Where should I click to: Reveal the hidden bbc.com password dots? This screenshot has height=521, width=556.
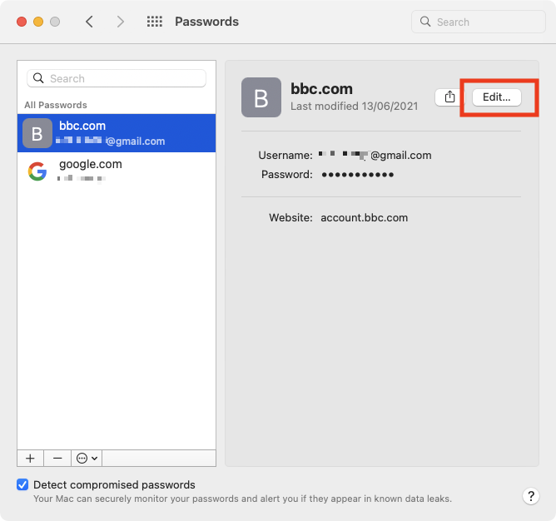357,175
